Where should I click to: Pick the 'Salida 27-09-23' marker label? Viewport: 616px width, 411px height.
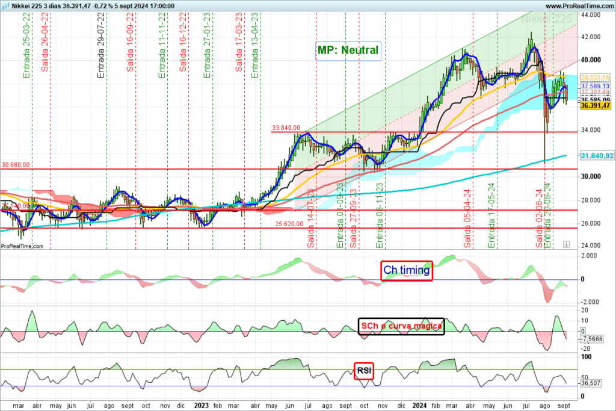point(354,218)
